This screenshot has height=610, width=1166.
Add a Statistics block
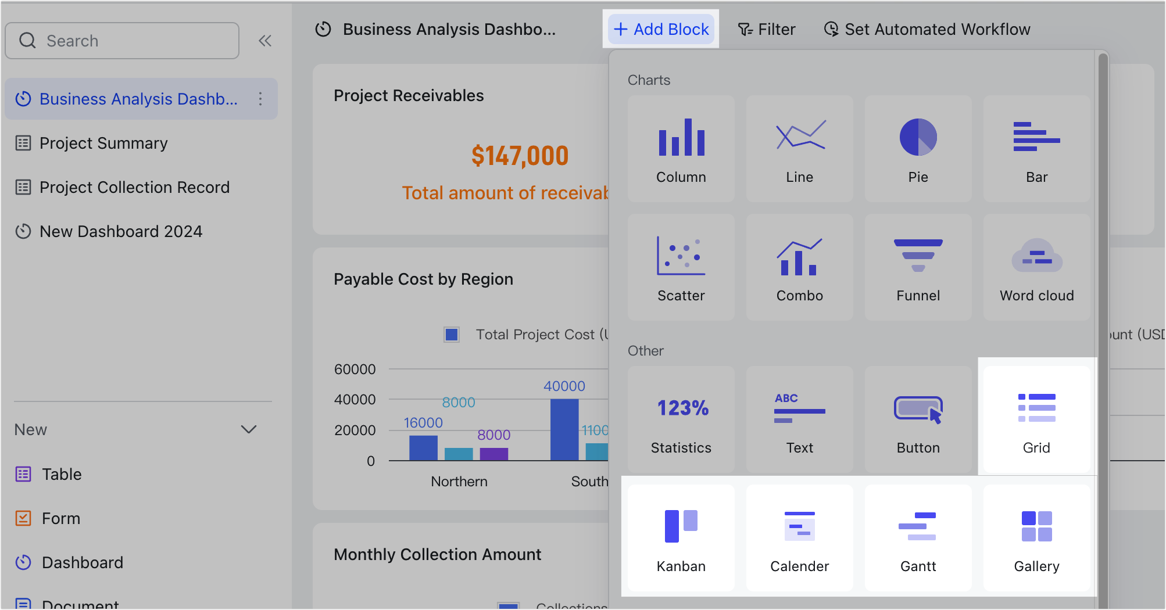(x=681, y=419)
